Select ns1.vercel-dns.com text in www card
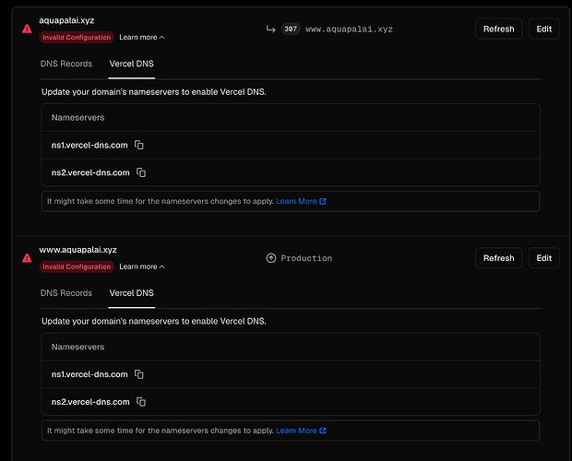 [89, 374]
